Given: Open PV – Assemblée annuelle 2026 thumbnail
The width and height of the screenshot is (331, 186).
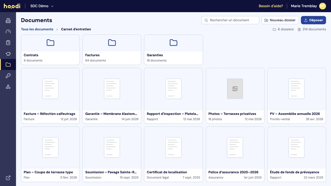Looking at the screenshot, I should [x=296, y=89].
